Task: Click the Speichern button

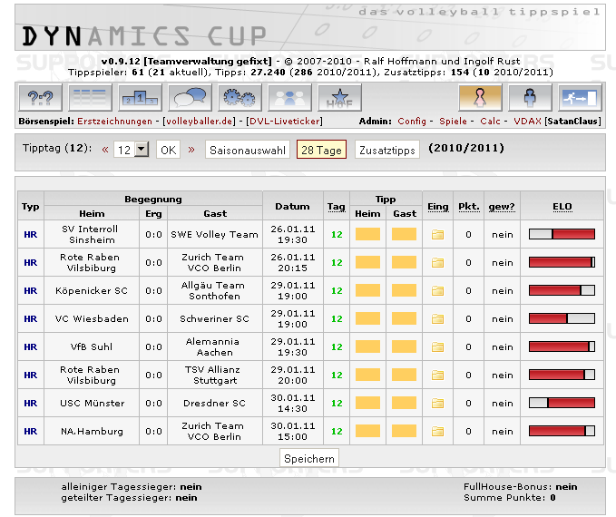Action: [309, 458]
